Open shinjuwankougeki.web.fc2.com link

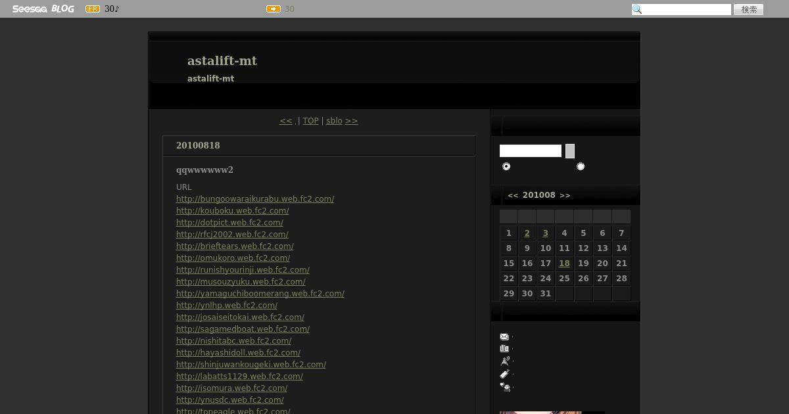251,365
